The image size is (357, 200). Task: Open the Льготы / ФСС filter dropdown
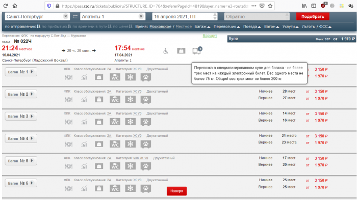click(x=317, y=26)
